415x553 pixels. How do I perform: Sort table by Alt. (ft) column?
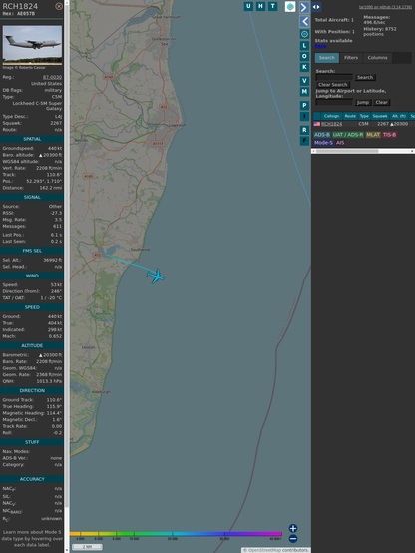pos(399,116)
